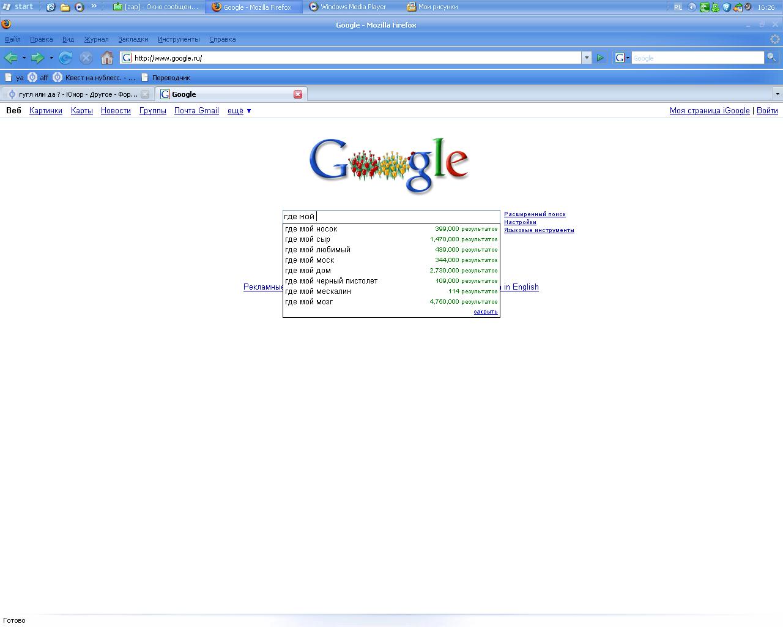Open the Новости link
Viewport: 783px width, 627px height.
point(116,111)
